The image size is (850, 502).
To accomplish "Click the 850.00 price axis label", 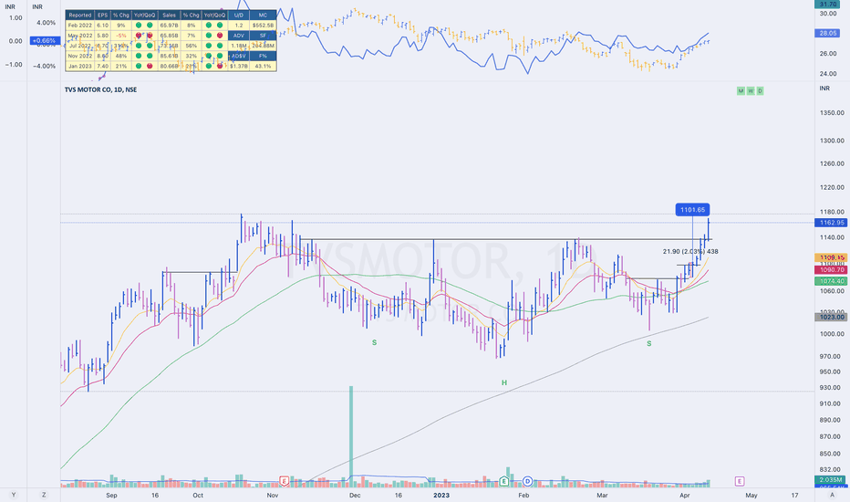I will 830,454.
